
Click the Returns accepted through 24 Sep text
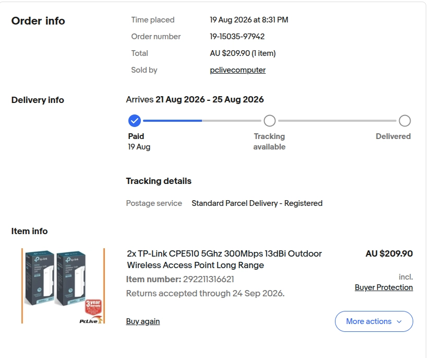[x=205, y=293]
